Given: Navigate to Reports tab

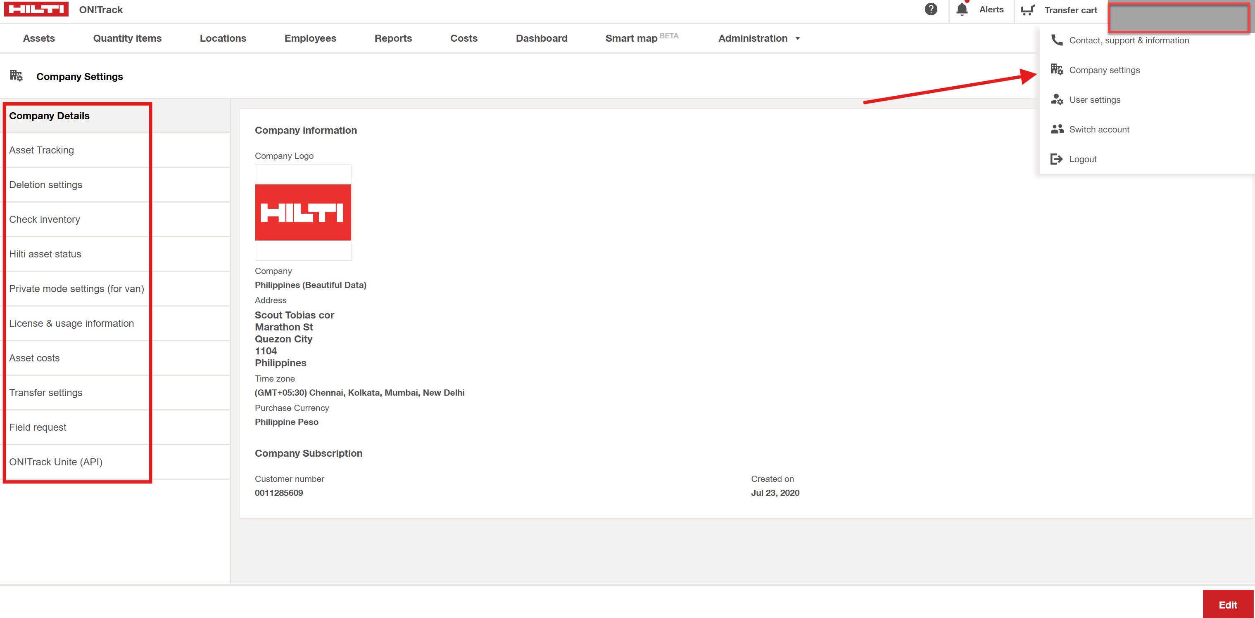Looking at the screenshot, I should point(393,38).
